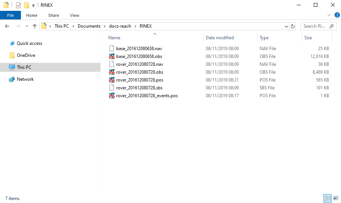Click RINEX in the address breadcrumb
Screen dimensions: 341x203
(146, 26)
